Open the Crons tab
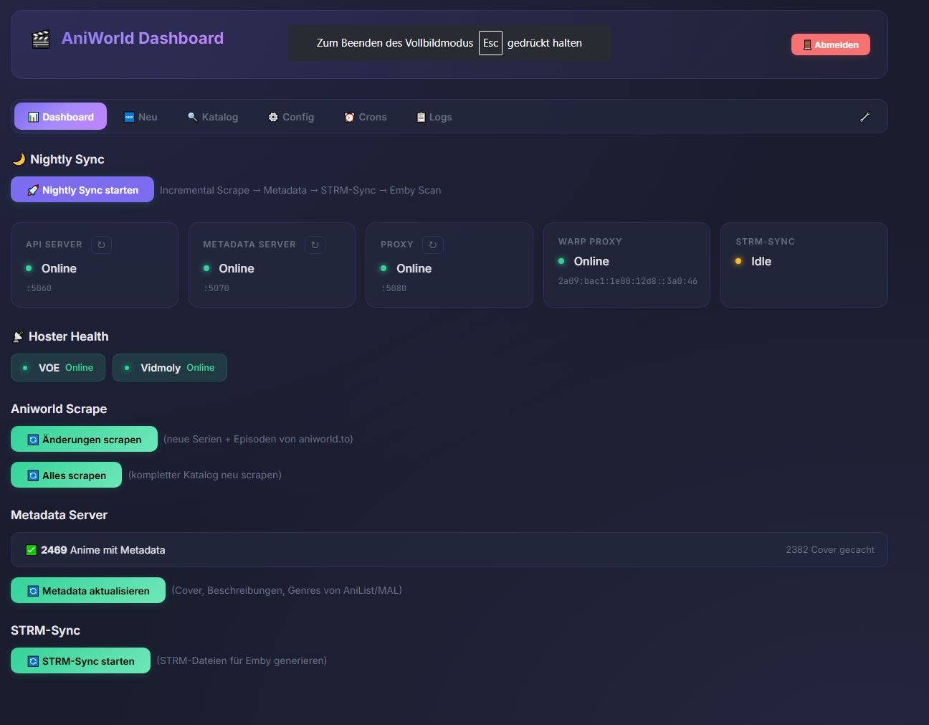Screen dimensions: 929x725 366,117
